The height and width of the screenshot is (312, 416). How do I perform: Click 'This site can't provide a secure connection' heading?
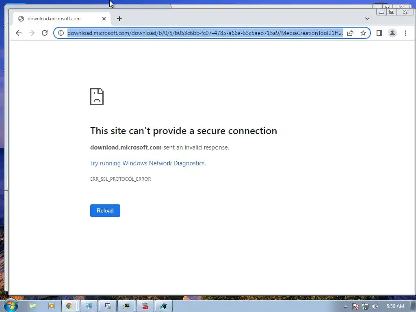(184, 131)
